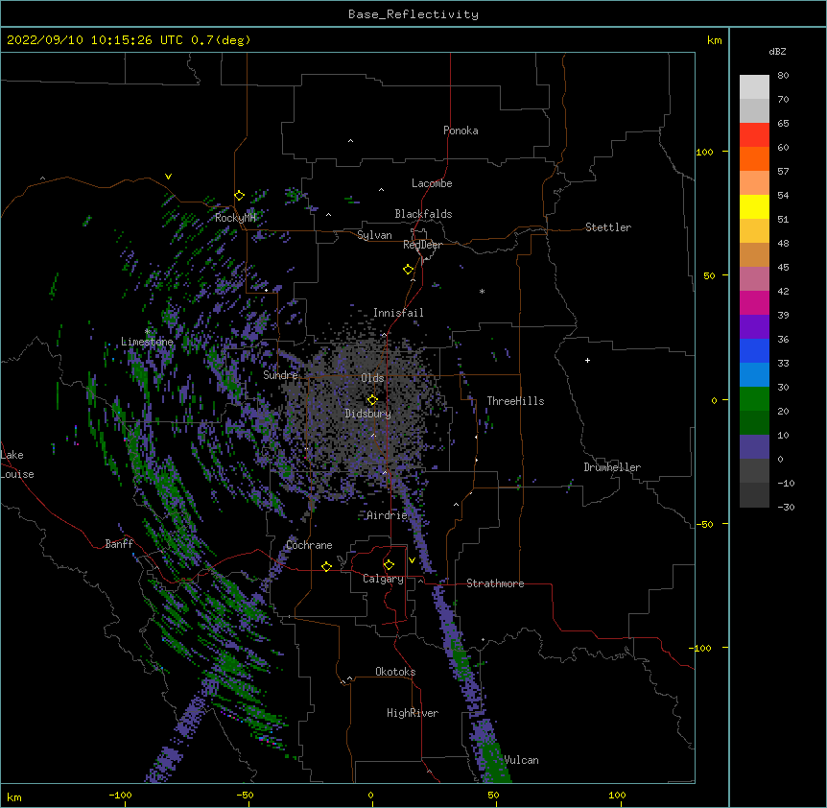Click the white plus marker north of Drumheller
Viewport: 827px width, 808px height.
(x=587, y=360)
